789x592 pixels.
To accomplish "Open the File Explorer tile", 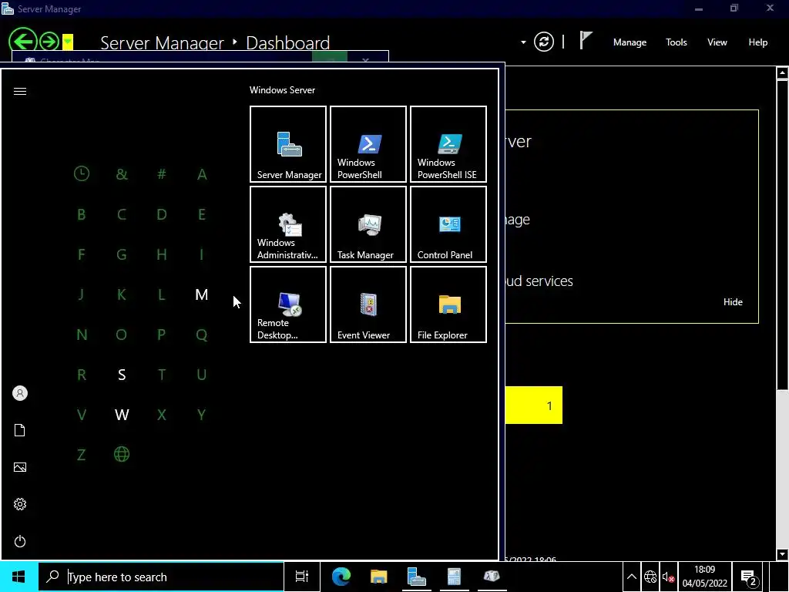I will [448, 304].
